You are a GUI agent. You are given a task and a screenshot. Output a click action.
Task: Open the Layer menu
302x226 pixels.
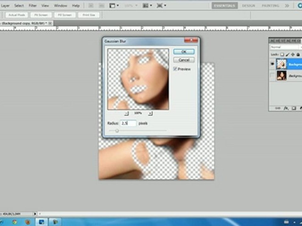coord(5,6)
